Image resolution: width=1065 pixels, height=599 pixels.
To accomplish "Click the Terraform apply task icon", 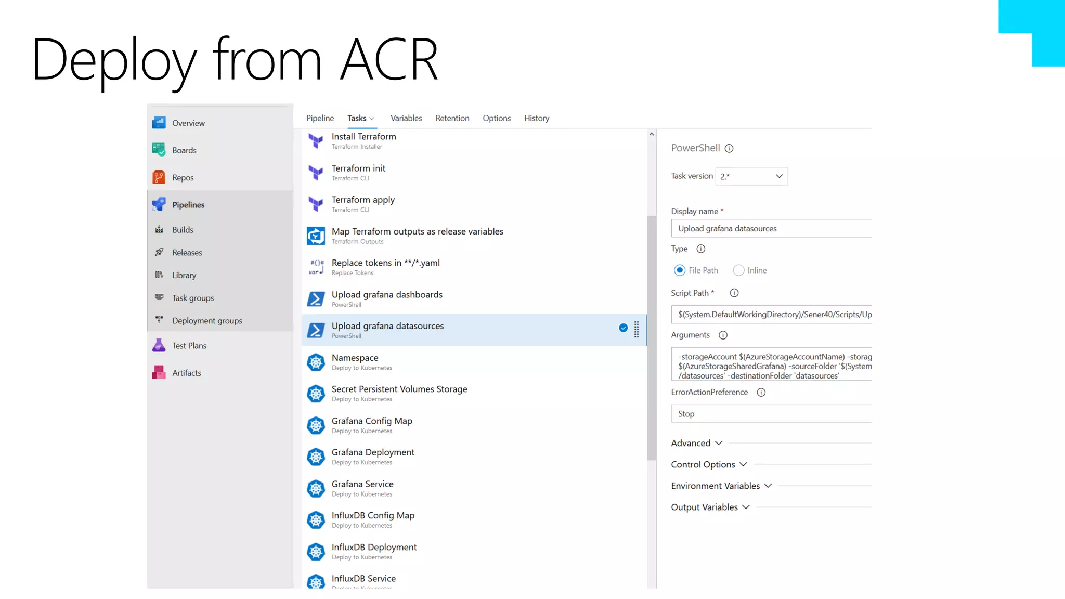I will (x=316, y=204).
